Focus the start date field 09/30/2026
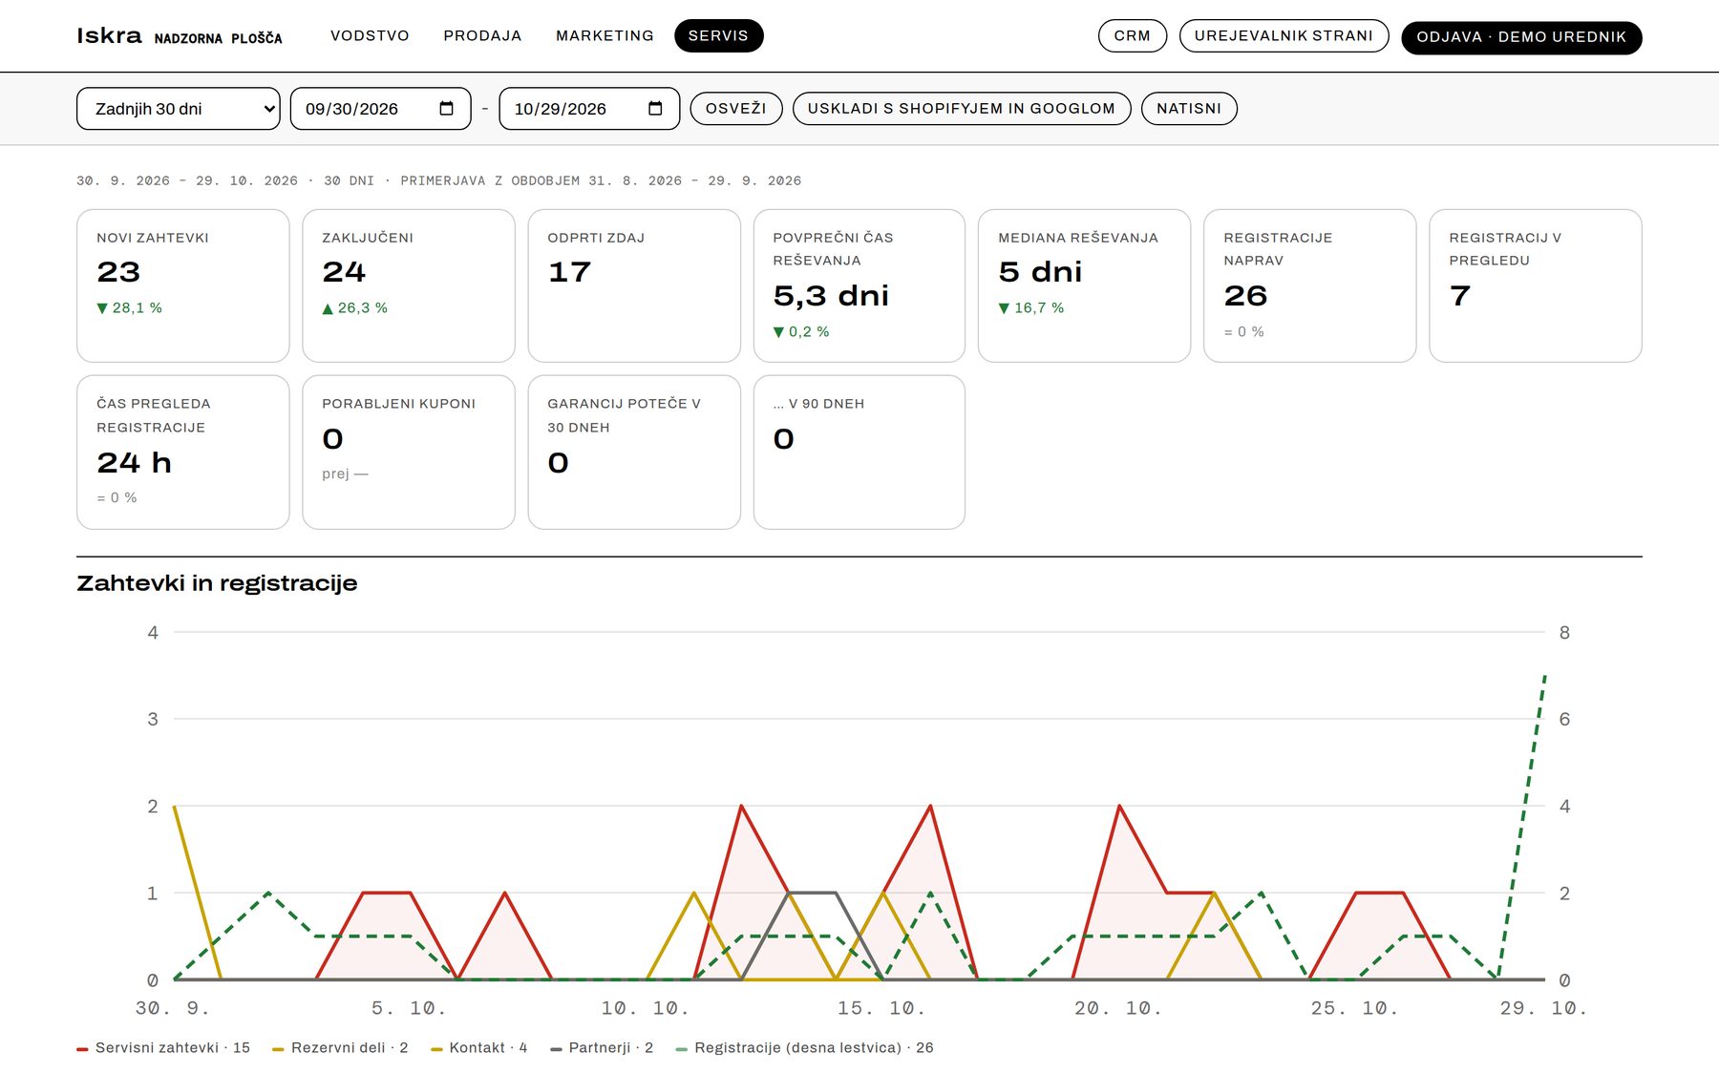The image size is (1719, 1074). tap(380, 109)
